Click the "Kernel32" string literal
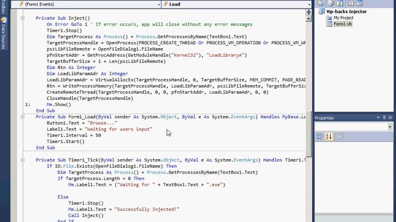This screenshot has width=396, height=222. (x=185, y=55)
